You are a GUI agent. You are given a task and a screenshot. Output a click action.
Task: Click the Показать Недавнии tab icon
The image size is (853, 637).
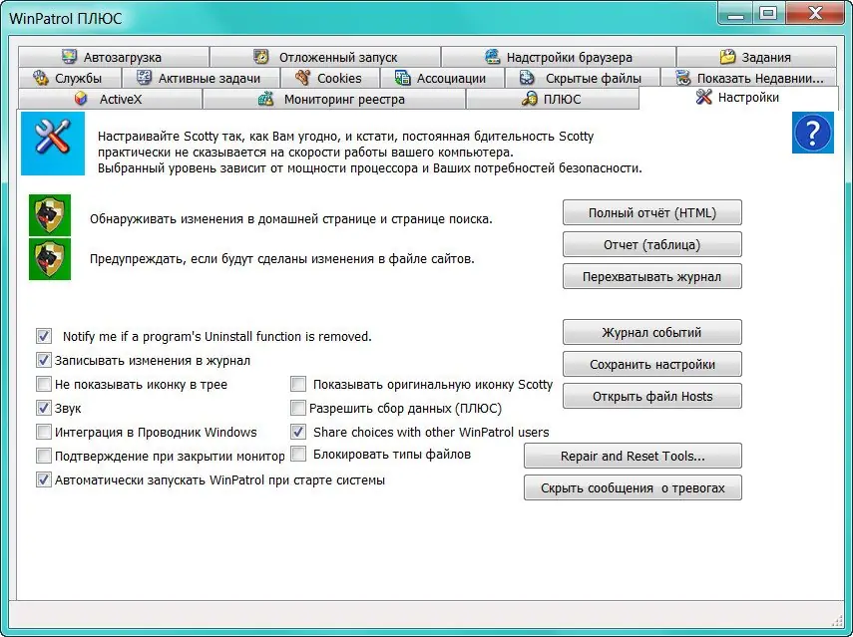682,78
